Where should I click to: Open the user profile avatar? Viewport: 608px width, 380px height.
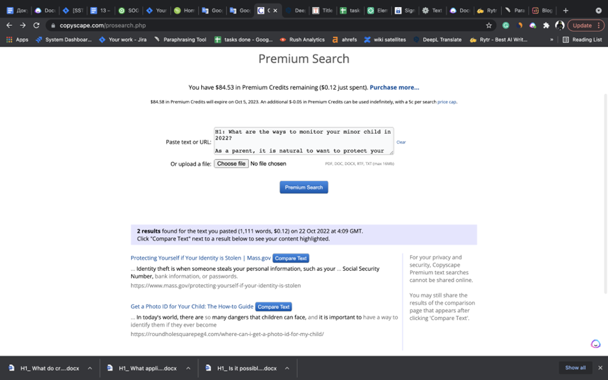click(x=559, y=25)
